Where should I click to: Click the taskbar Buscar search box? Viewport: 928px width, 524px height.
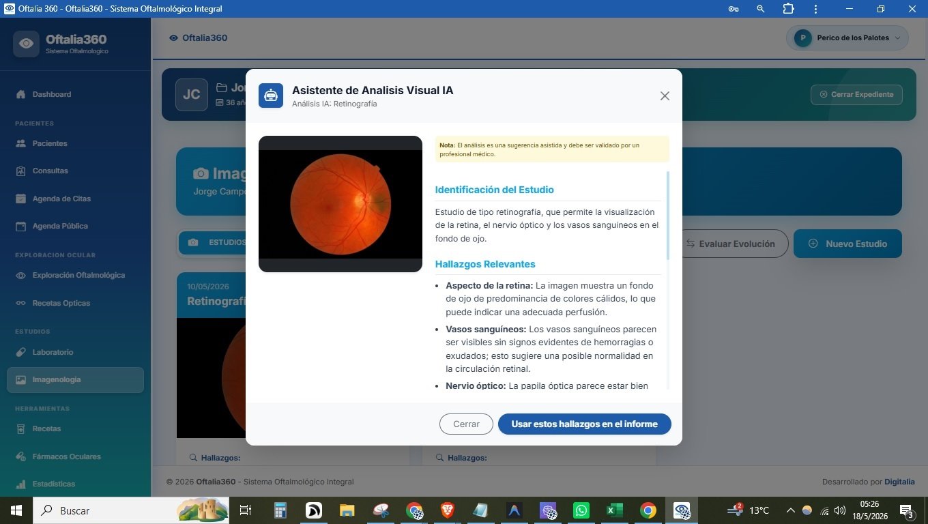(130, 510)
